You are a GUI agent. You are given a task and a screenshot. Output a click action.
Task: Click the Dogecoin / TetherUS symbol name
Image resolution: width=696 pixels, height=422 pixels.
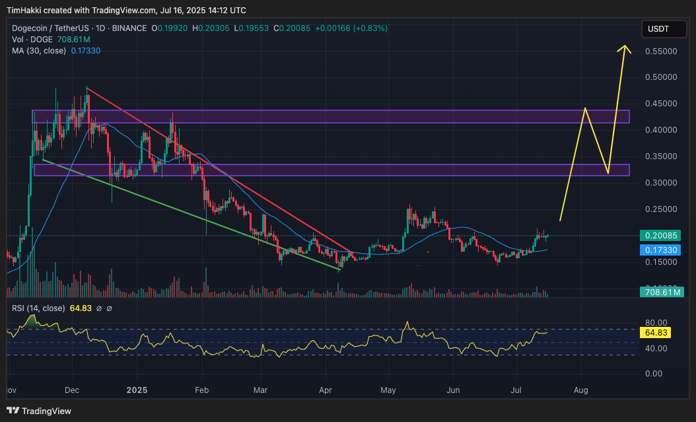(x=50, y=28)
